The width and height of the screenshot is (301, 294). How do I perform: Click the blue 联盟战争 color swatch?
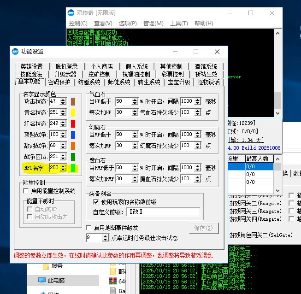click(x=73, y=135)
